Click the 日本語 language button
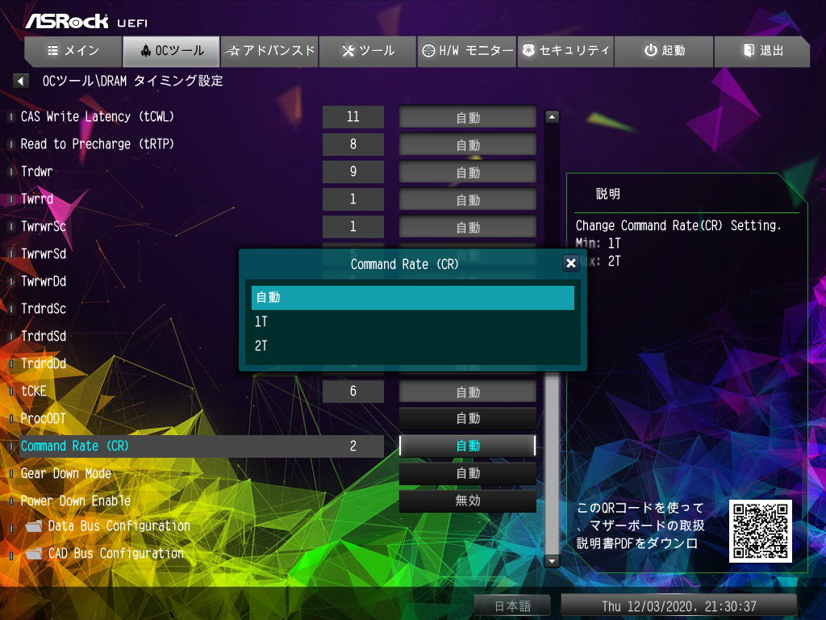Image resolution: width=826 pixels, height=620 pixels. tap(512, 605)
